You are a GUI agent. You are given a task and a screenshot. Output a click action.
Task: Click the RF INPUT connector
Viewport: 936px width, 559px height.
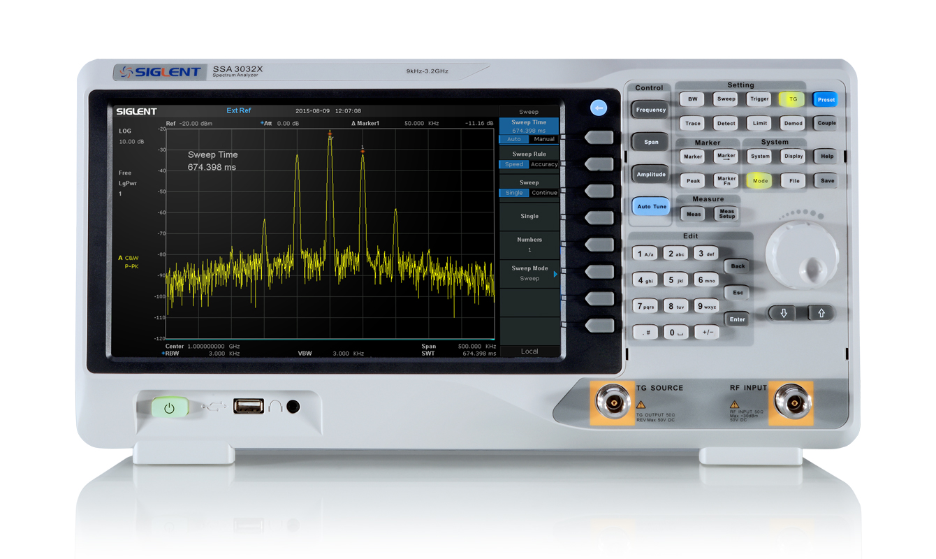[793, 403]
